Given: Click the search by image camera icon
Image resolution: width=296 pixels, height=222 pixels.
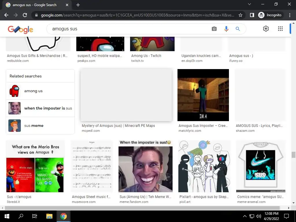Looking at the screenshot, I should click(x=214, y=29).
